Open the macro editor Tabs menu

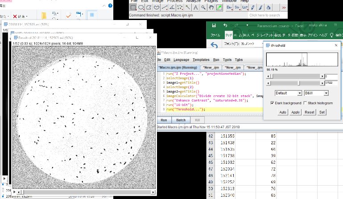pyautogui.click(x=239, y=60)
